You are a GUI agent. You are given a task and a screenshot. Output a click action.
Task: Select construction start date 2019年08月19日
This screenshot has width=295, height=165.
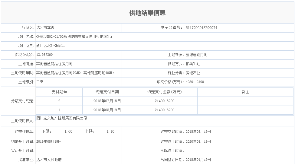49,141
